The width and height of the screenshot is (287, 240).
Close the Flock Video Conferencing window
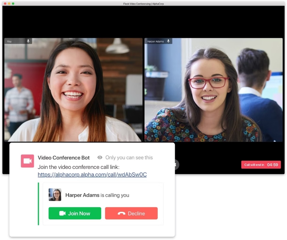(x=5, y=4)
